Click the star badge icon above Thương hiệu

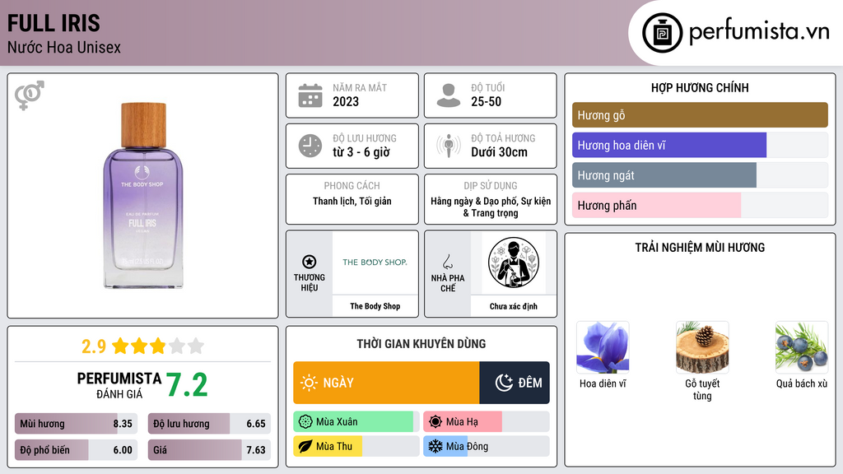310,262
